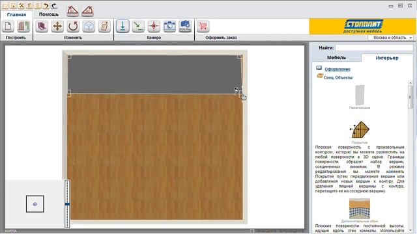Click the second roof-shaped rotate icon
417x234 pixels.
tap(87, 10)
